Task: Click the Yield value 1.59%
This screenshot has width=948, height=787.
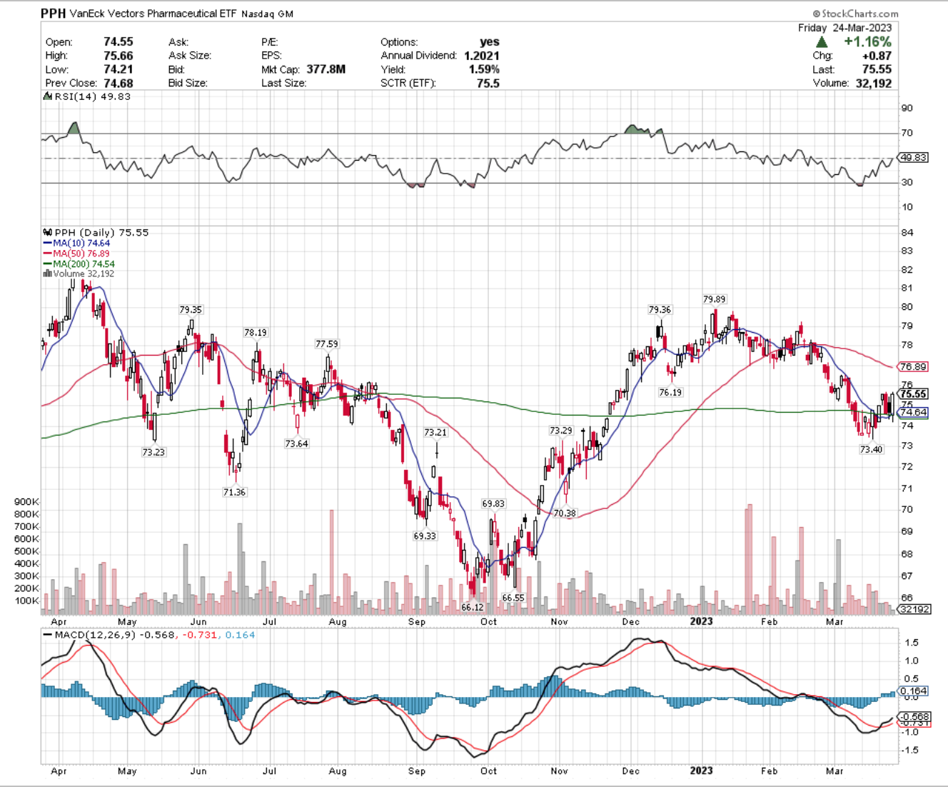Action: point(484,69)
